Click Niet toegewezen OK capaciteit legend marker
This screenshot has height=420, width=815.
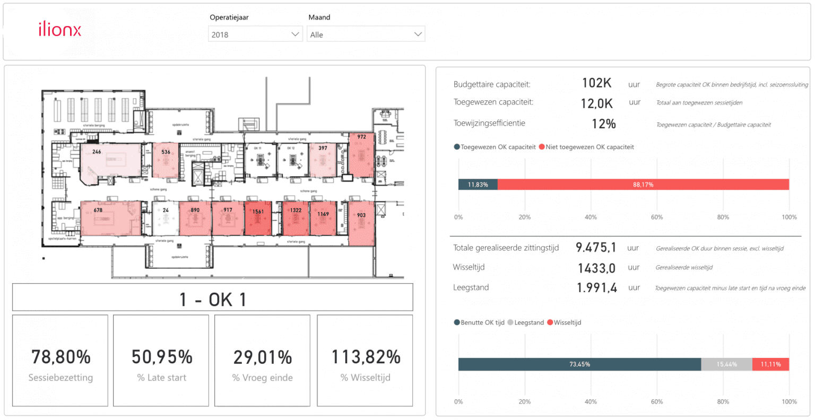[542, 147]
